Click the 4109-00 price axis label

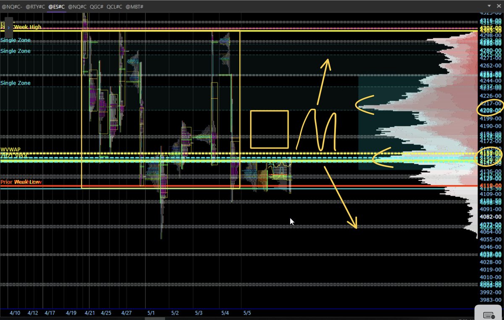pos(491,194)
